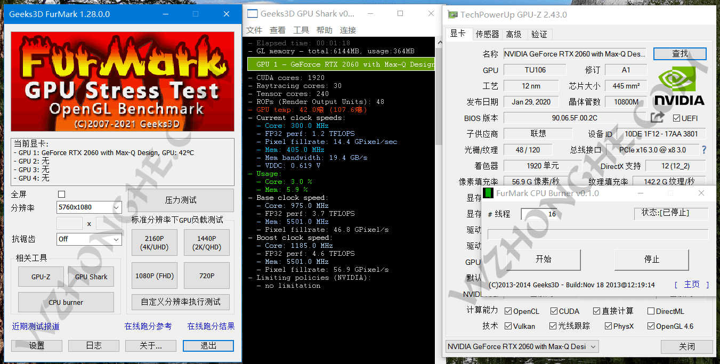Open the GPU selector dropdown in GPU-Z

522,346
